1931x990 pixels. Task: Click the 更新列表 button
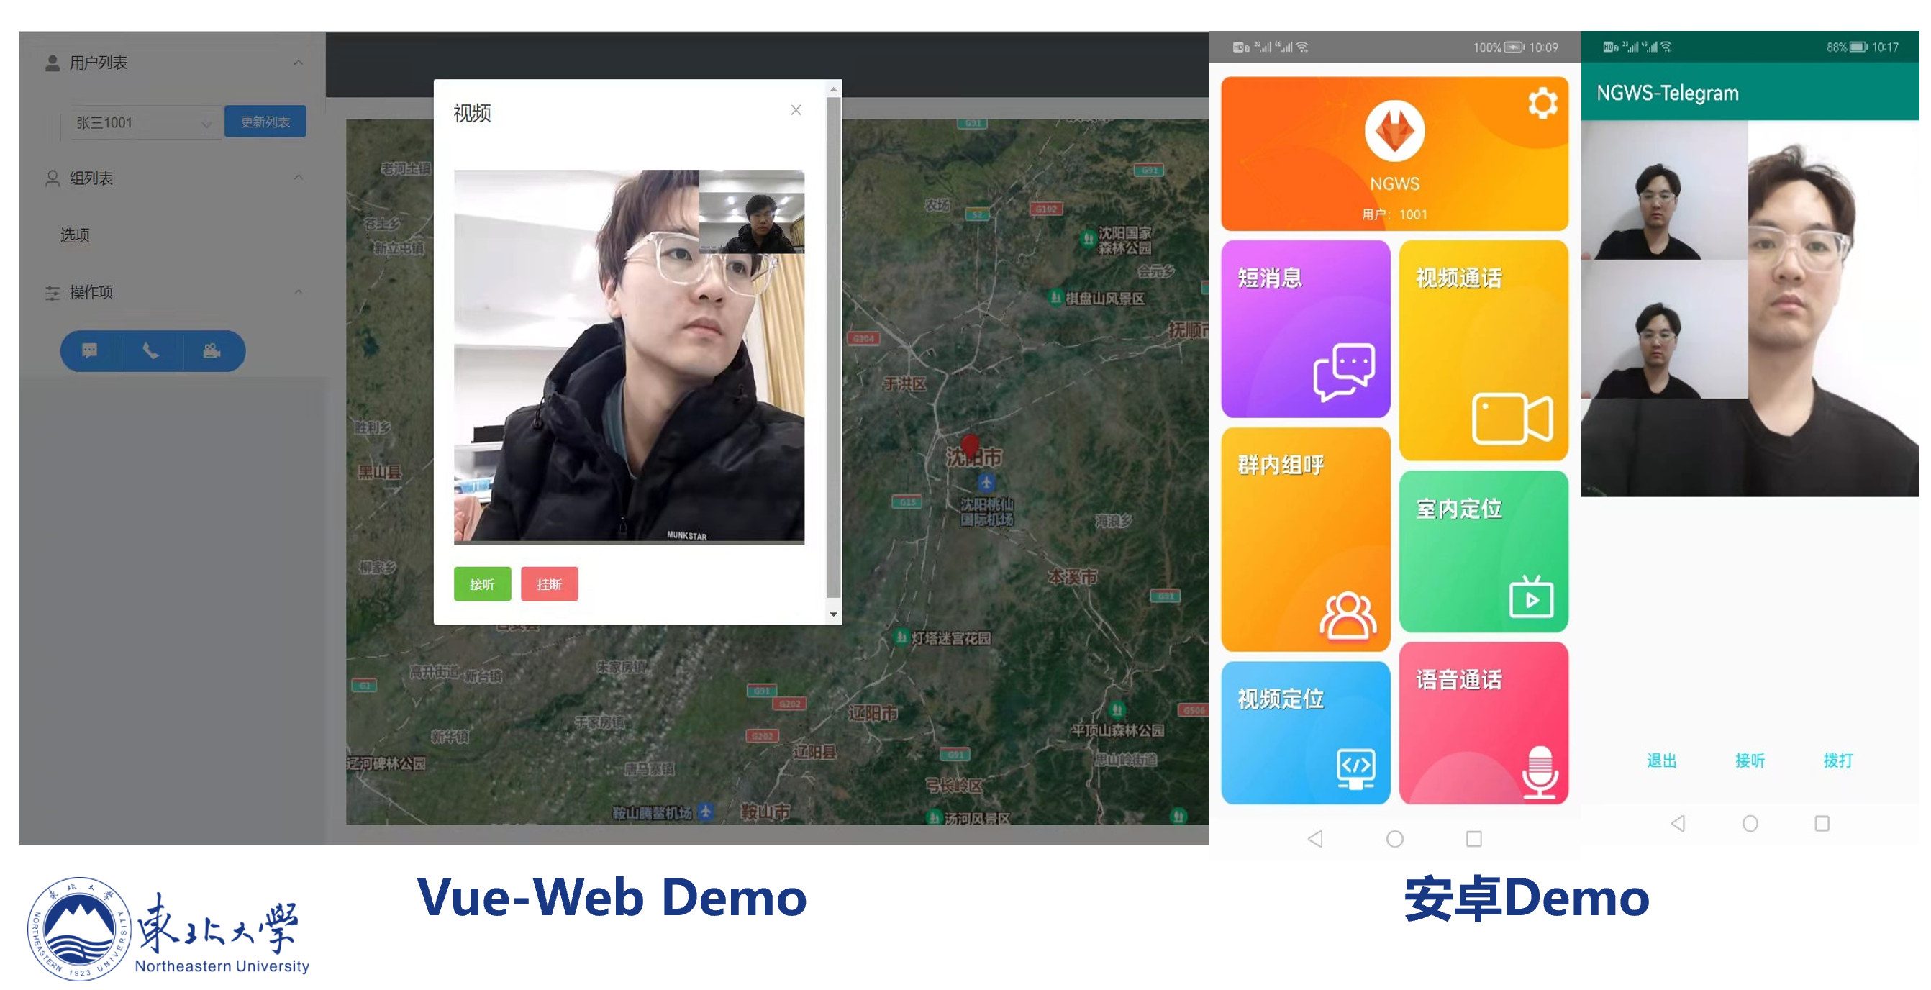(x=265, y=122)
